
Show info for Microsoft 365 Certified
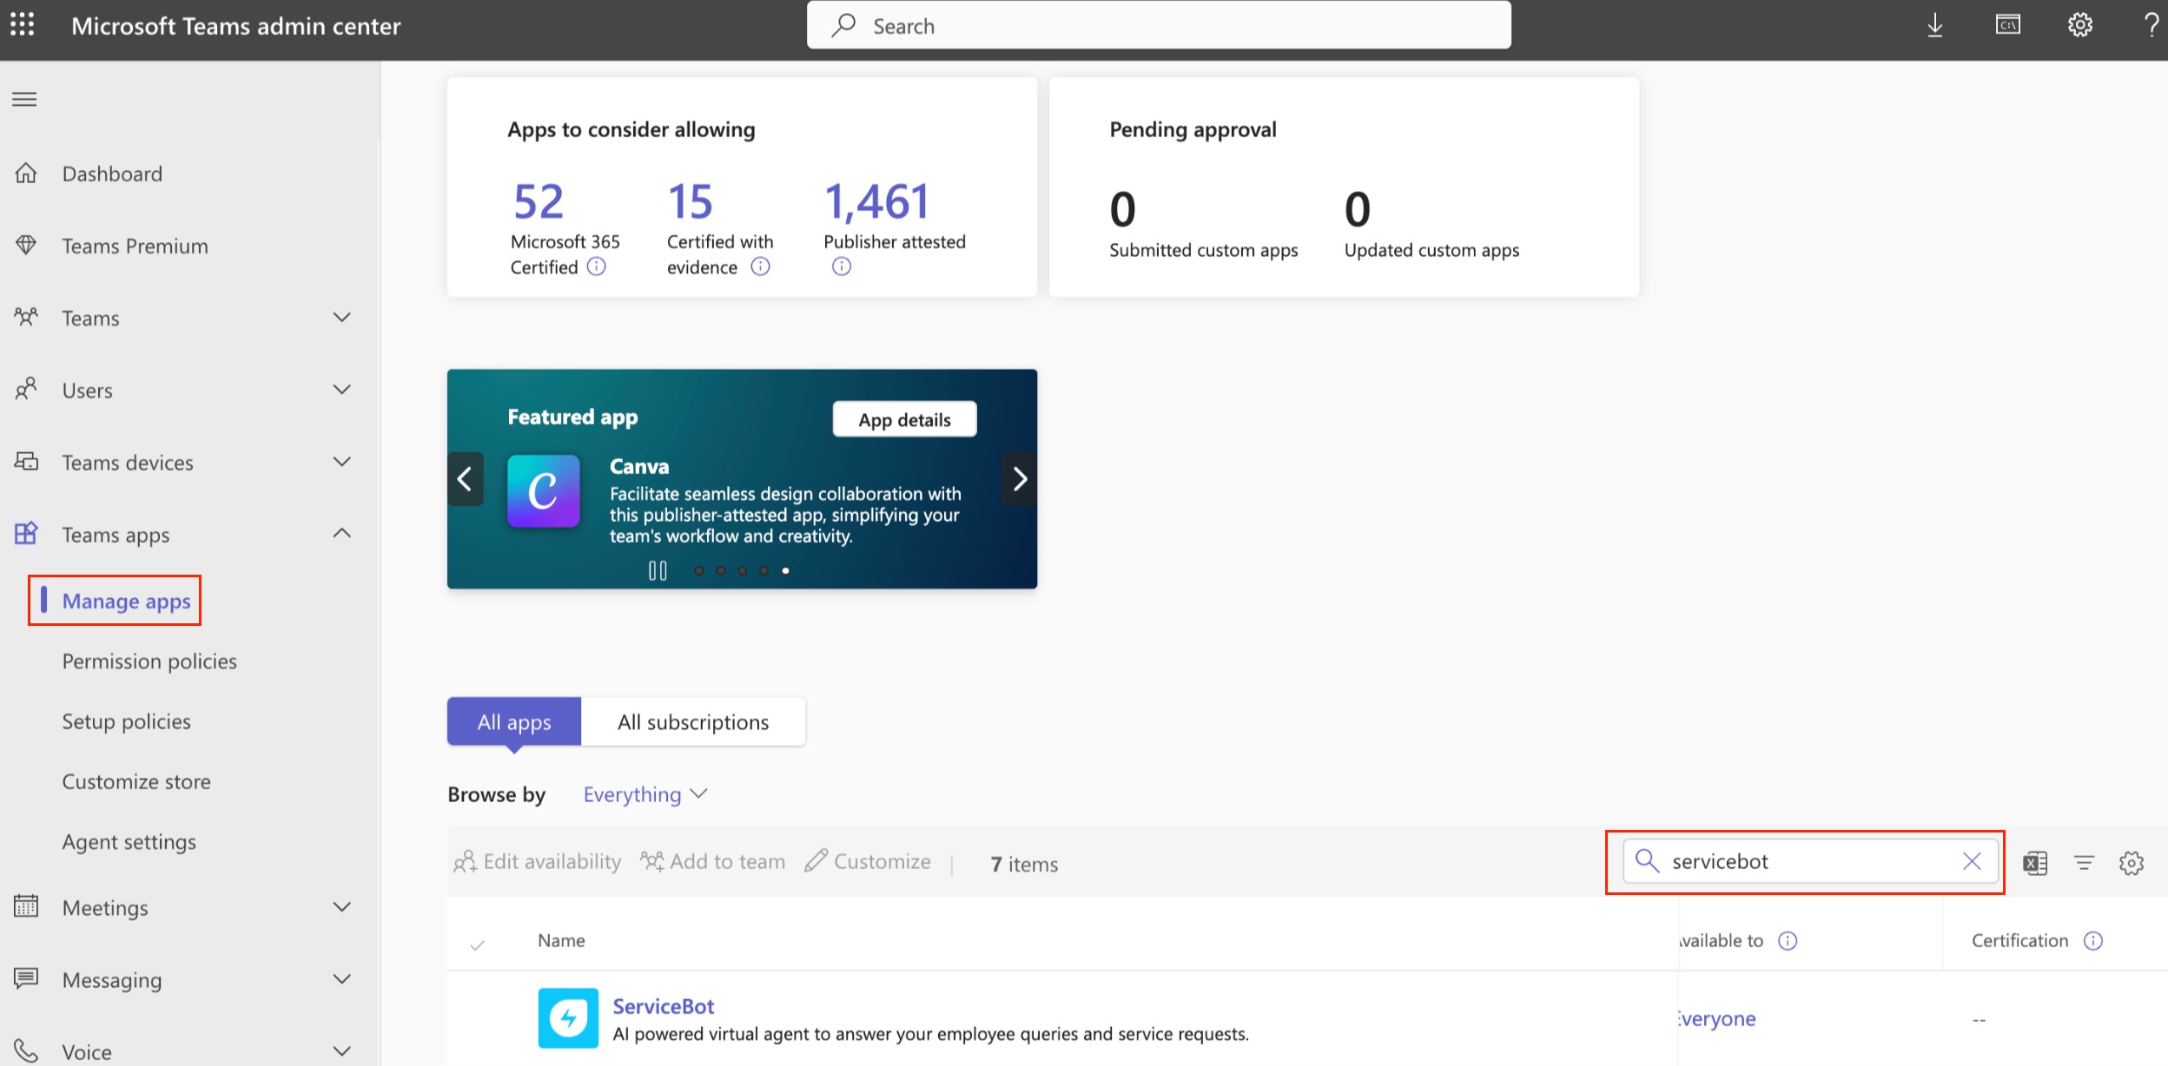click(597, 266)
